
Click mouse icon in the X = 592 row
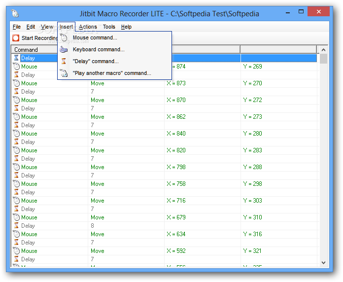pos(16,251)
